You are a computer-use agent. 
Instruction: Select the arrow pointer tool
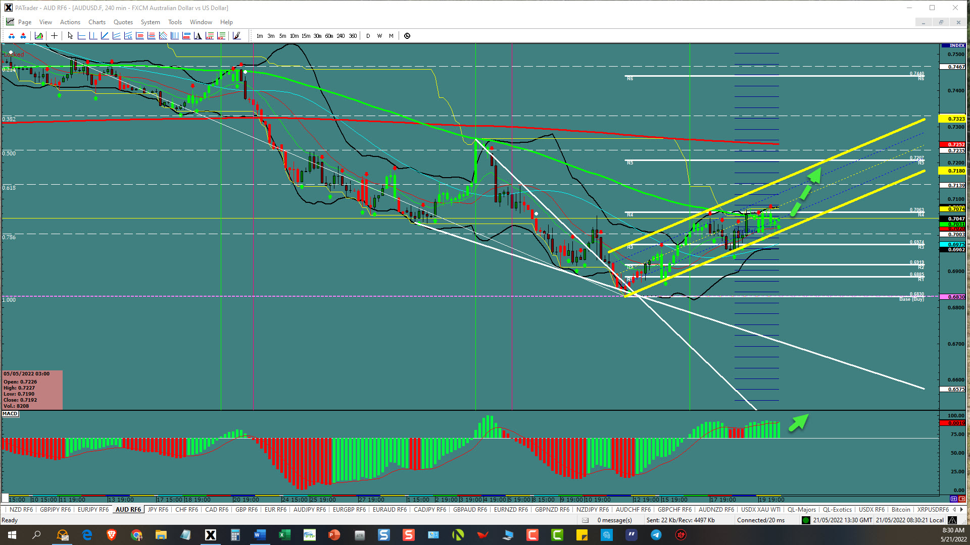[70, 36]
